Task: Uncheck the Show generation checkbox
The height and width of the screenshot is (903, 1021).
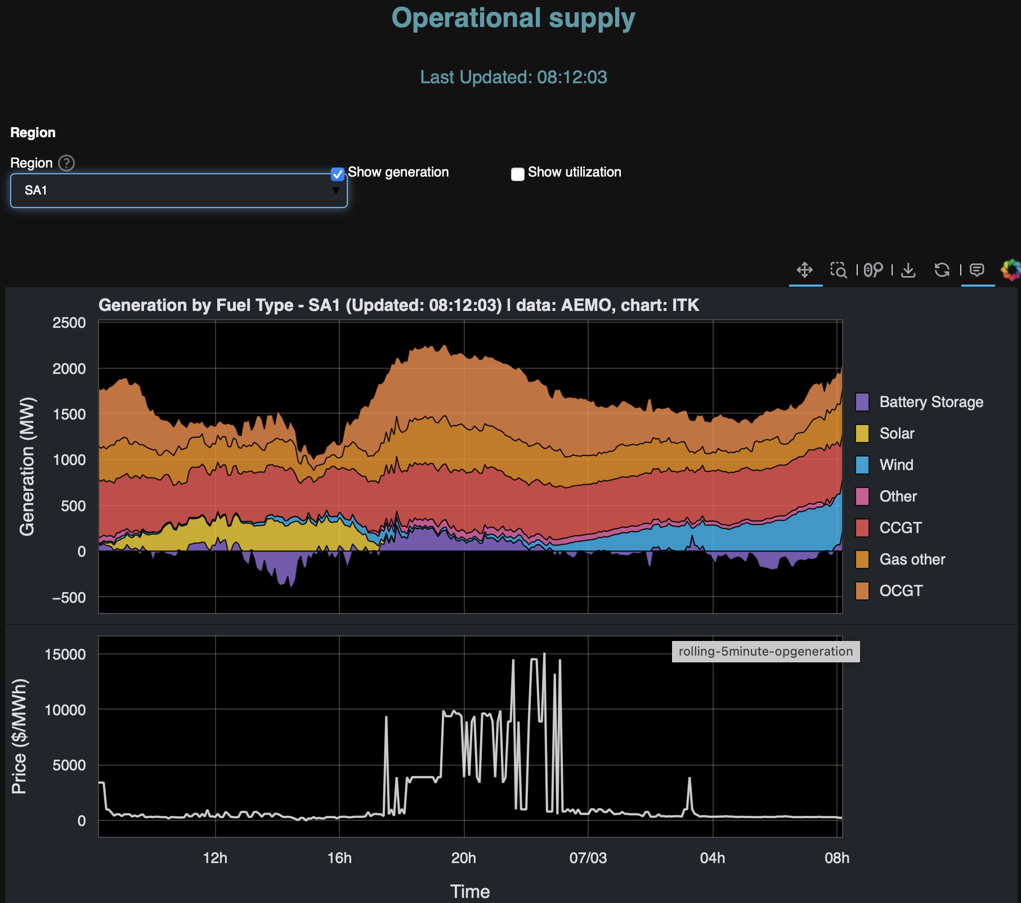Action: pyautogui.click(x=338, y=174)
